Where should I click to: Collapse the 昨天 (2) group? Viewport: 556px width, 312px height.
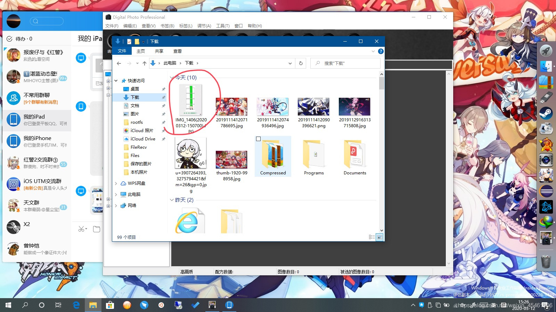(x=172, y=200)
